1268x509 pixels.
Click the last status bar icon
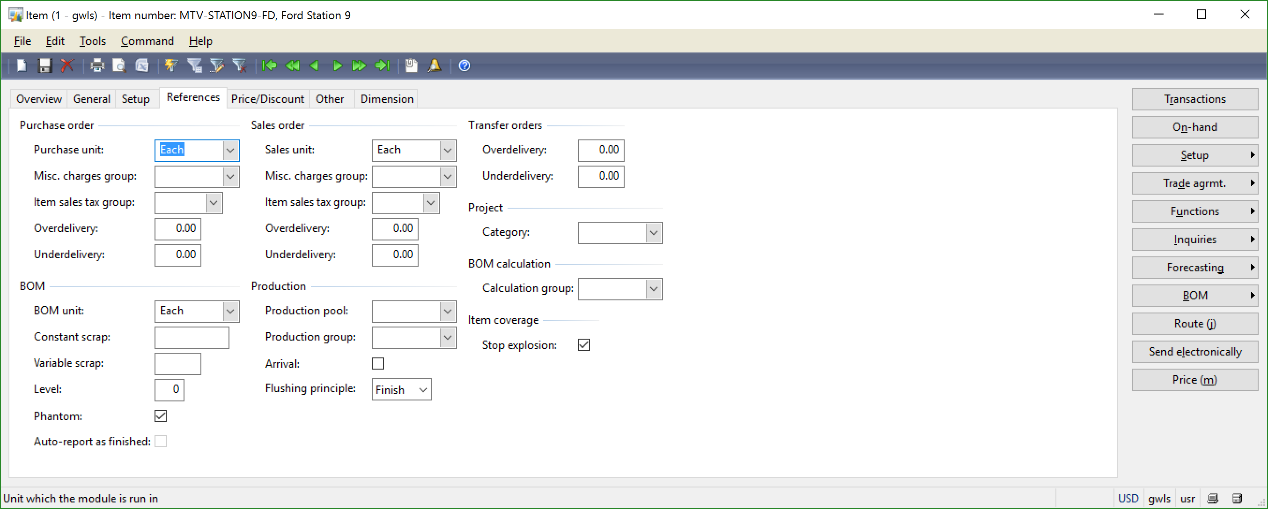1237,498
